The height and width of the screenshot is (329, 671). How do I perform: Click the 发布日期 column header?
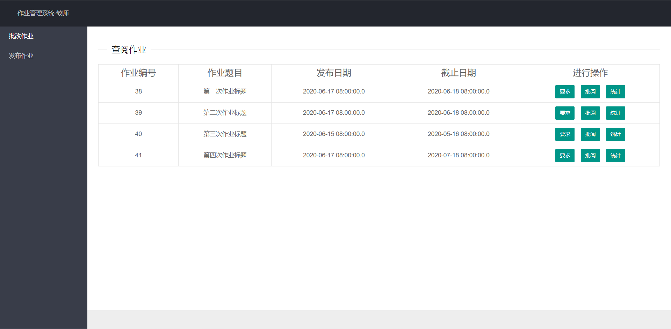[334, 73]
